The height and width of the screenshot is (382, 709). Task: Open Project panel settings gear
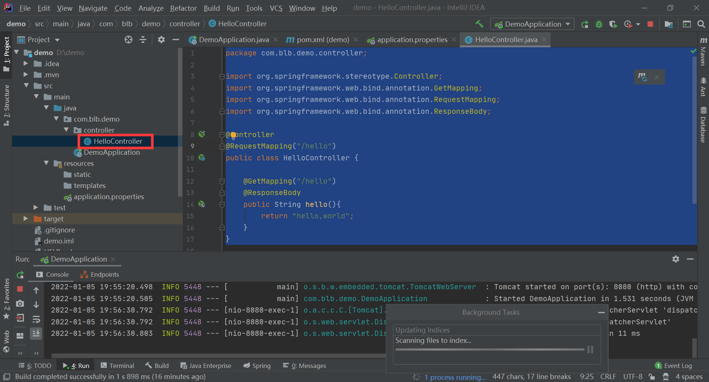(161, 40)
